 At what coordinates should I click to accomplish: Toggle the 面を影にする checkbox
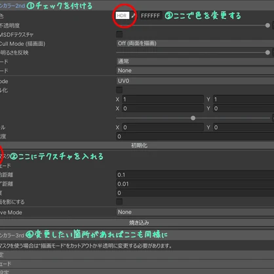119,202
